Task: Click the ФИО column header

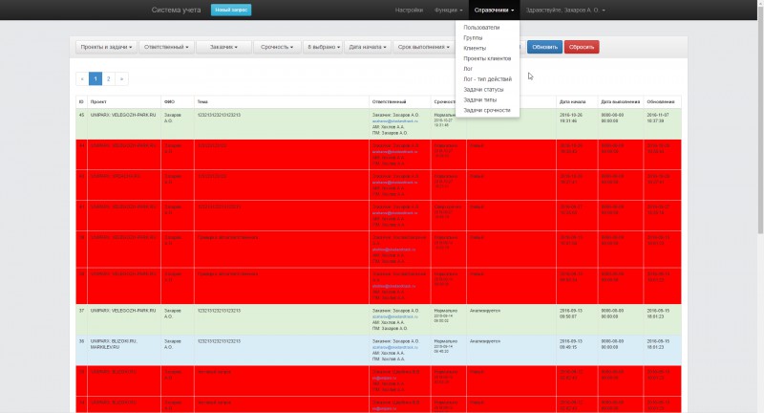Action: (x=178, y=102)
